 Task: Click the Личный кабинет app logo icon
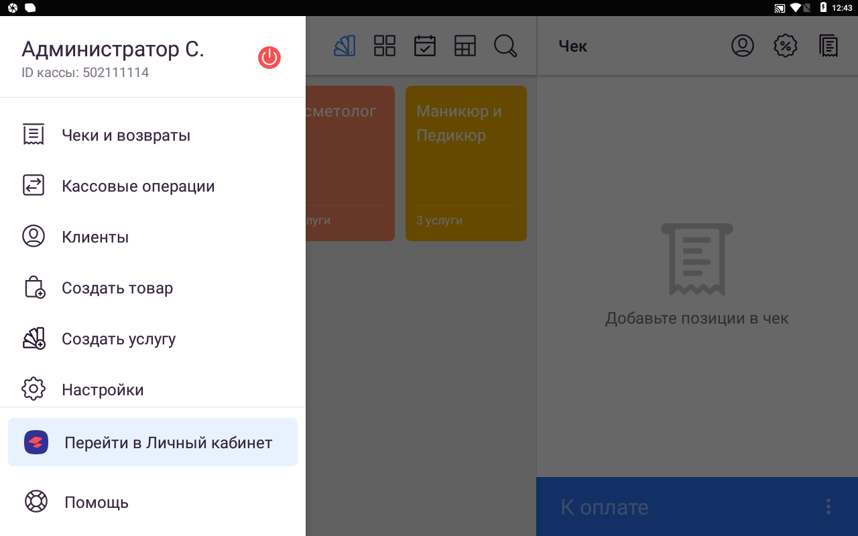(x=36, y=442)
